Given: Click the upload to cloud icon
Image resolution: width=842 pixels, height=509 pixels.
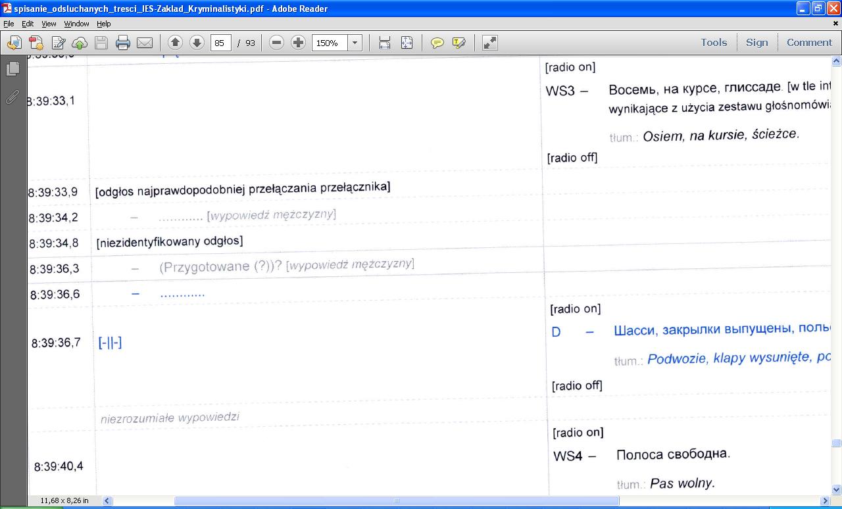Looking at the screenshot, I should (80, 43).
